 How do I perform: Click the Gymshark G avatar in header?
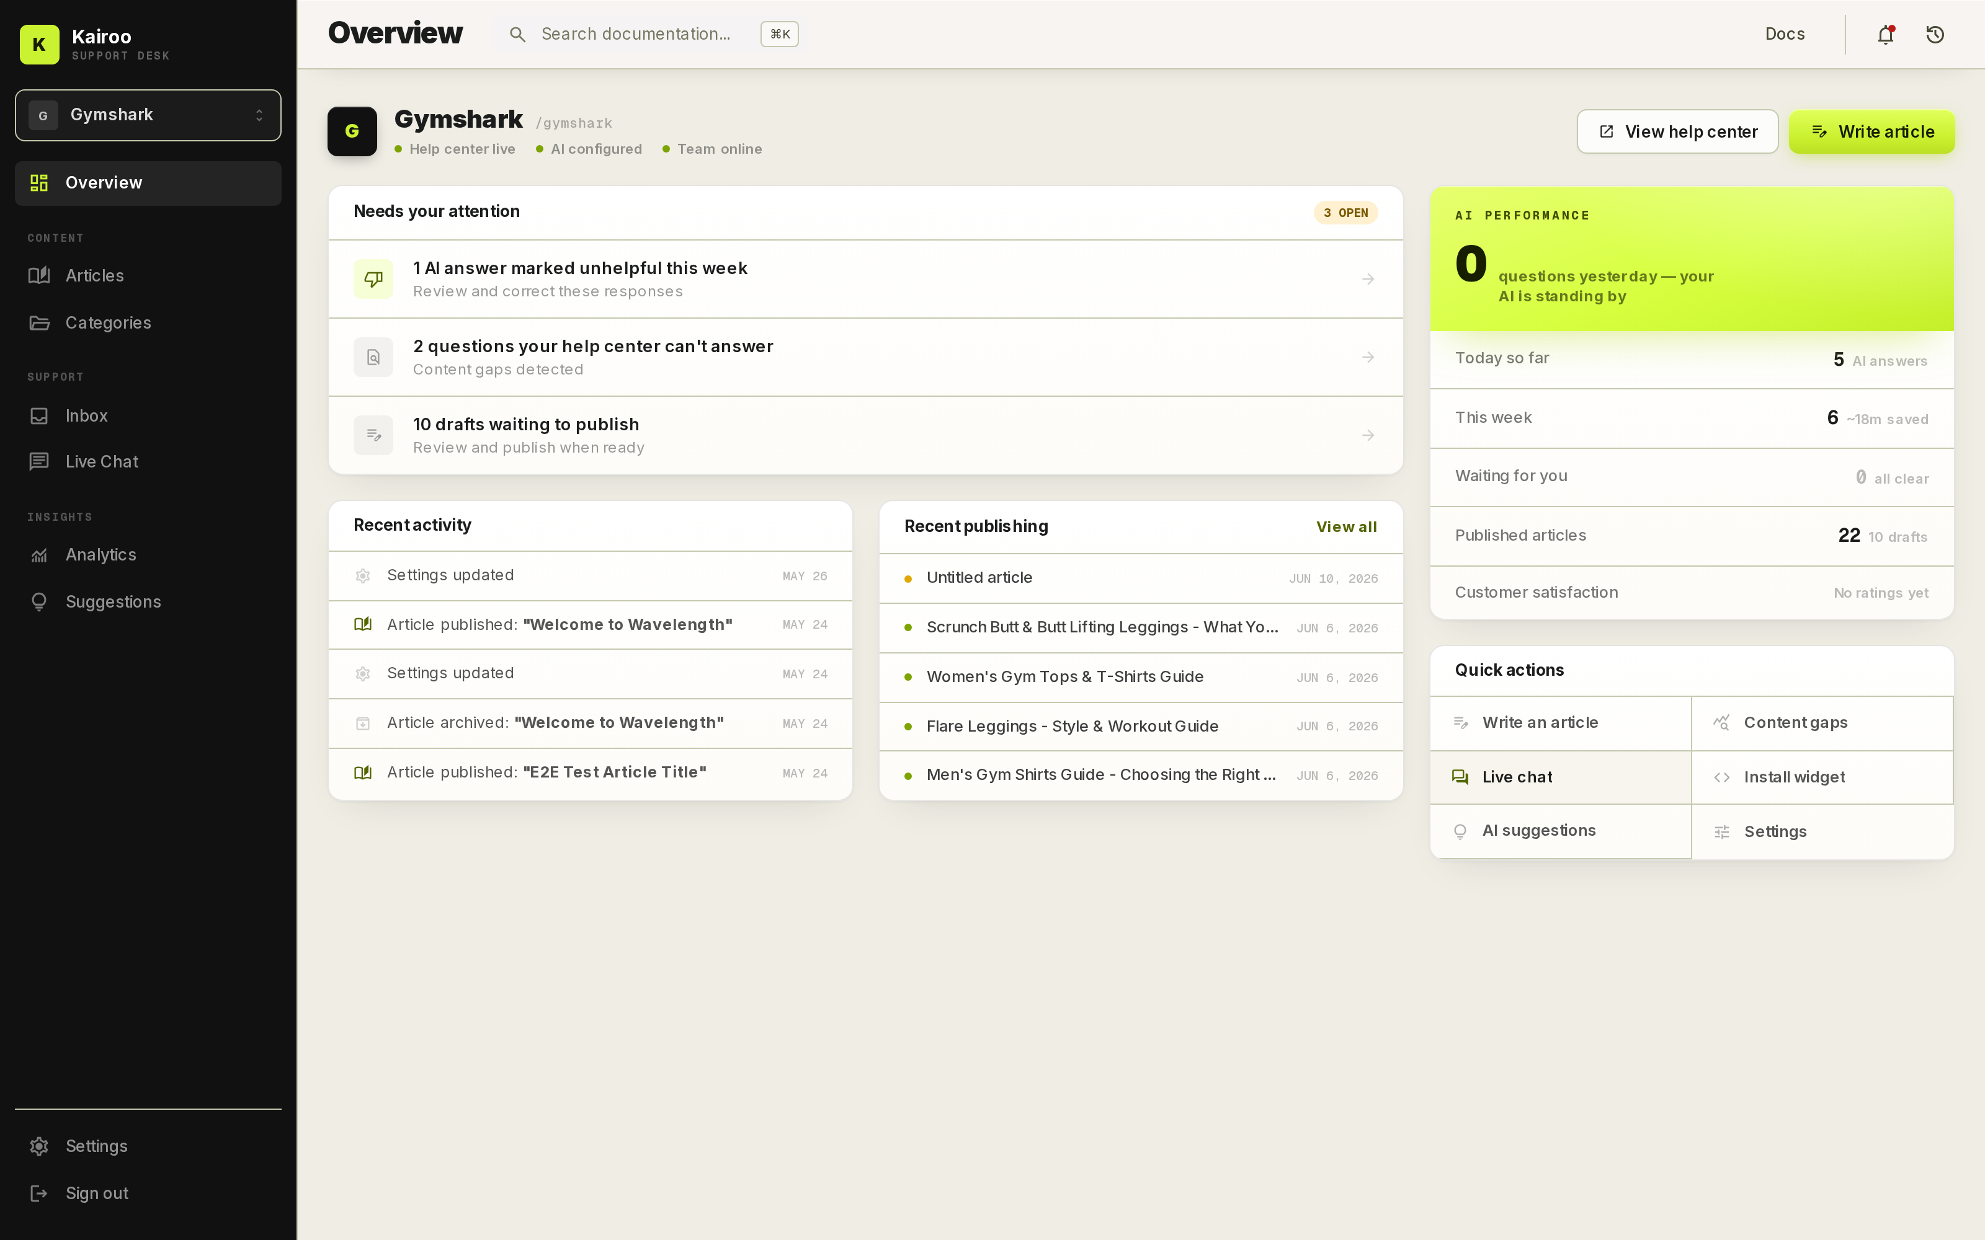(x=352, y=131)
